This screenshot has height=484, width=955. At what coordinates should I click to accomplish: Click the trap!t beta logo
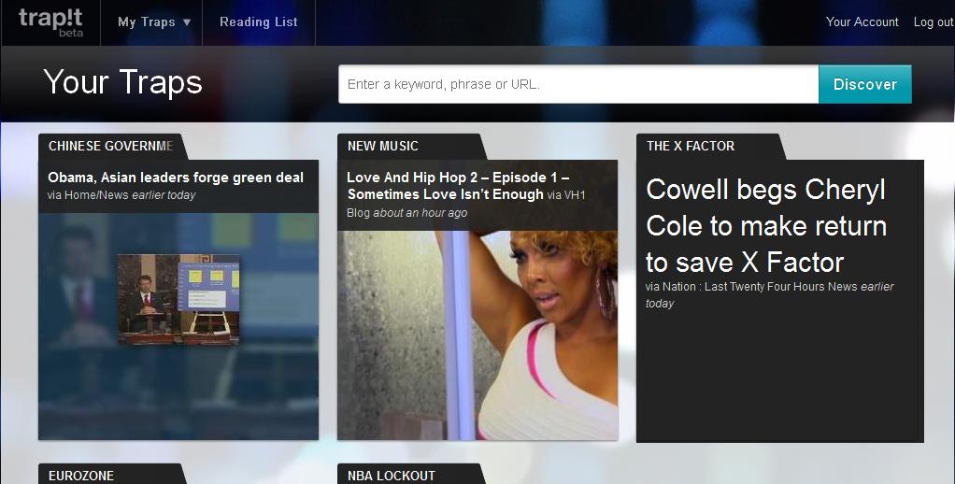click(50, 22)
